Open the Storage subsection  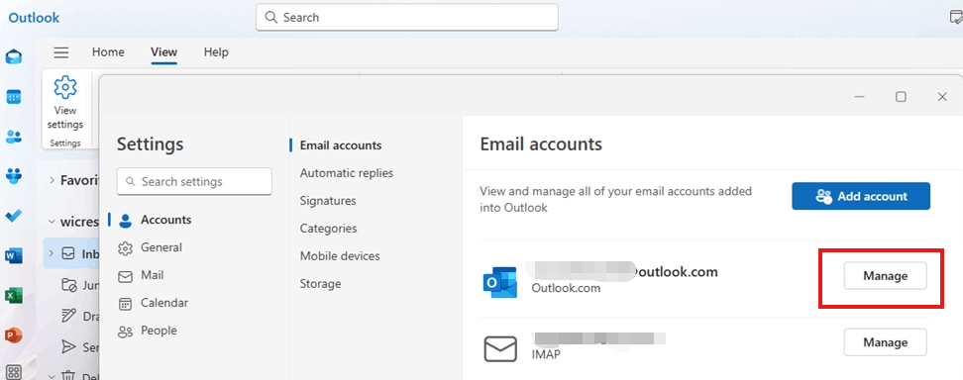pos(320,284)
